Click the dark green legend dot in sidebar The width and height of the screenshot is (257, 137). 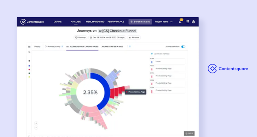(x=29, y=73)
